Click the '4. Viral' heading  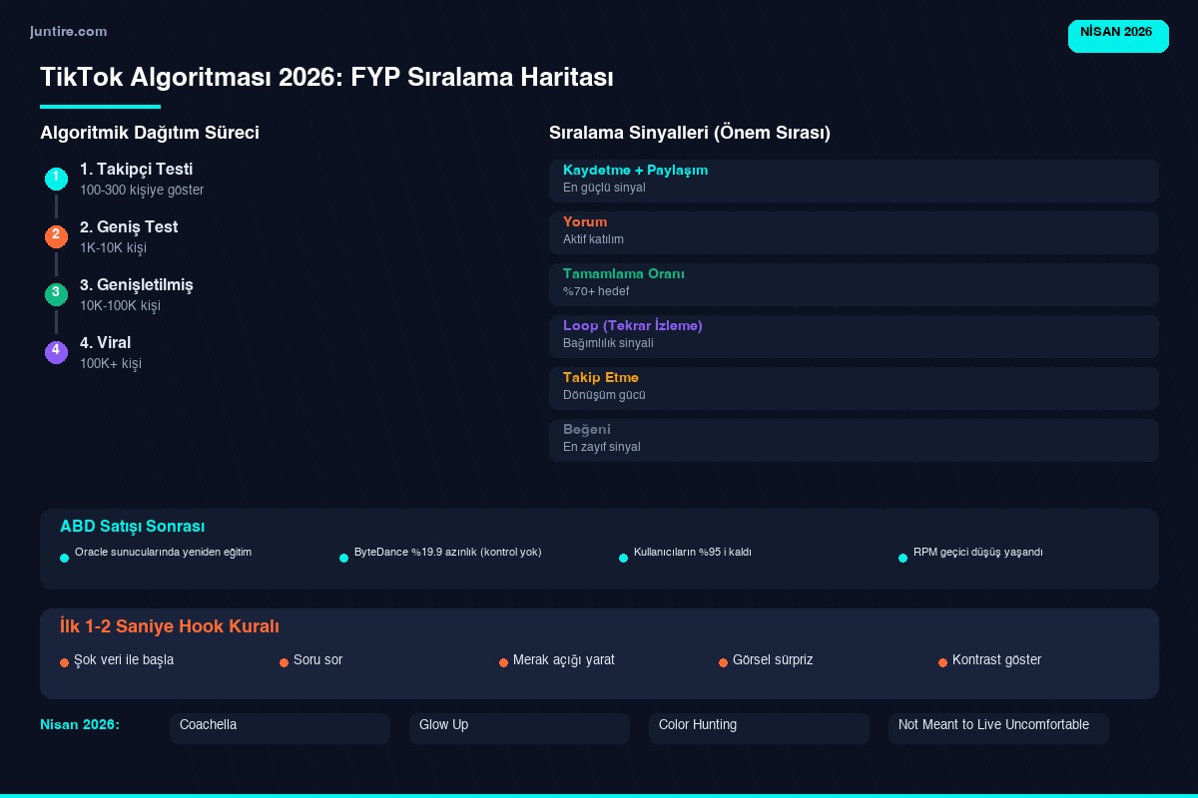[105, 343]
